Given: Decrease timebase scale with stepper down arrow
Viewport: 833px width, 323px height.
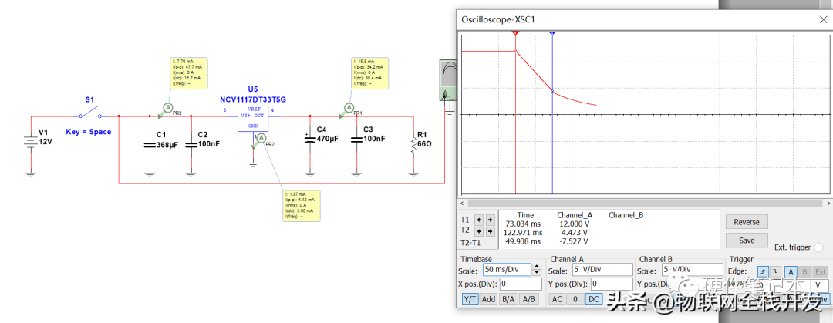Looking at the screenshot, I should 537,273.
